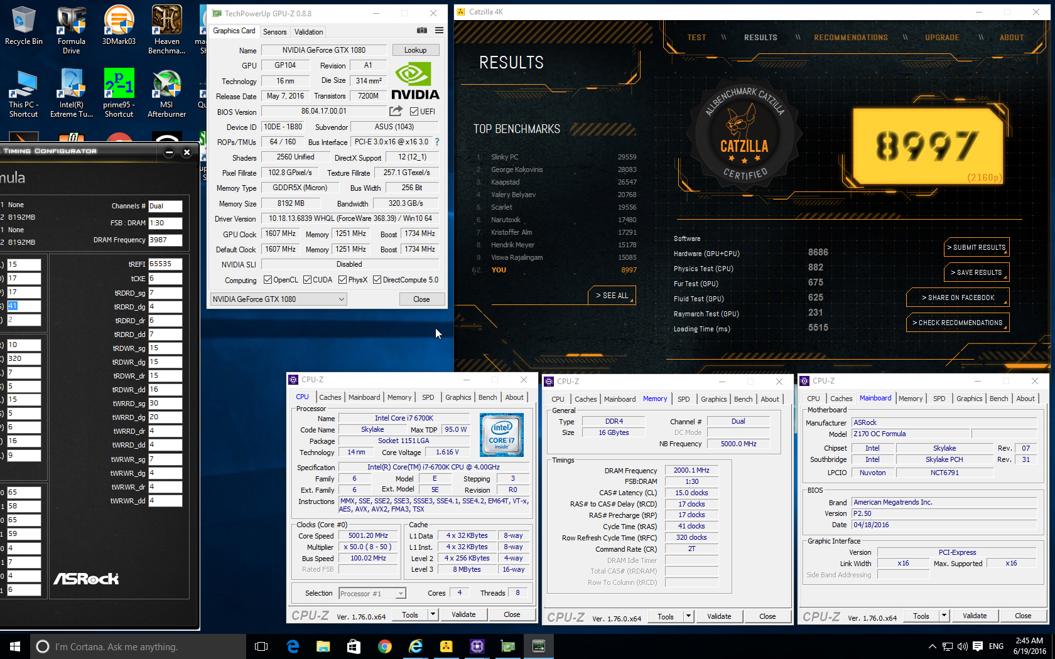Open the Processor #1 selection dropdown
The image size is (1055, 659).
(x=372, y=593)
